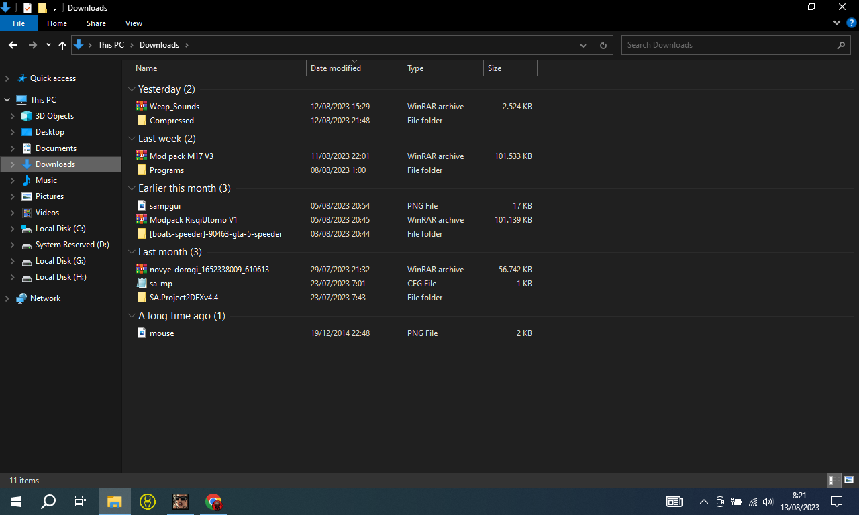Click This PC in the address breadcrumb
This screenshot has width=859, height=515.
(111, 45)
